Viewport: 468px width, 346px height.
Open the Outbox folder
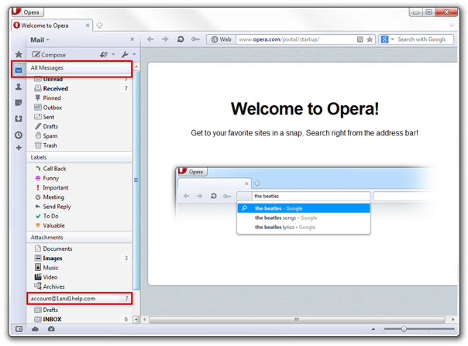[79, 108]
